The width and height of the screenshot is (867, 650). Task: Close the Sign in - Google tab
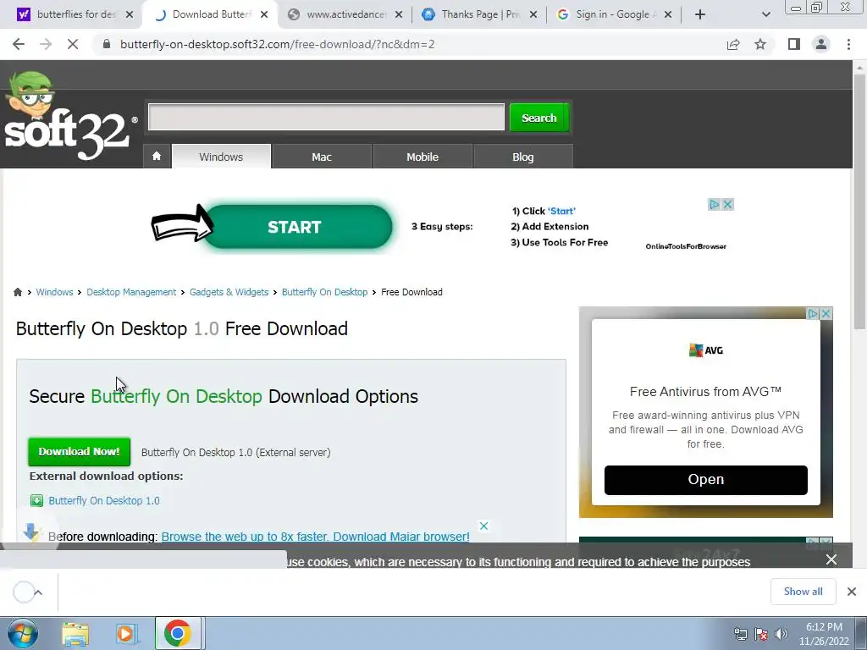pyautogui.click(x=668, y=15)
